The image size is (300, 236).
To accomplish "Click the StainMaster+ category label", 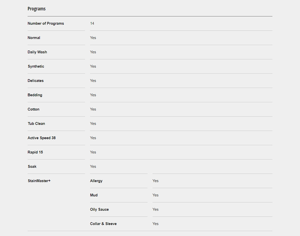I will coord(39,181).
